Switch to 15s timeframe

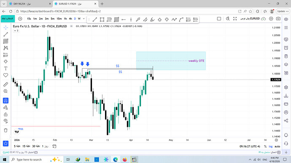tap(29, 19)
